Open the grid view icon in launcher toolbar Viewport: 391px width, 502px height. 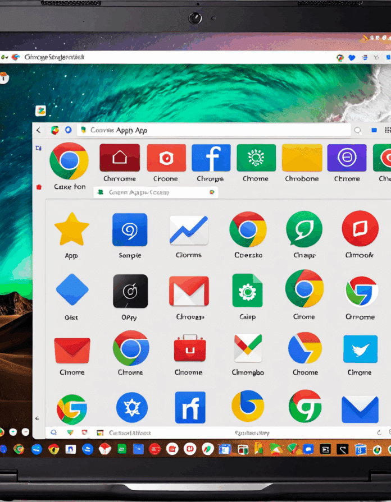[x=388, y=130]
